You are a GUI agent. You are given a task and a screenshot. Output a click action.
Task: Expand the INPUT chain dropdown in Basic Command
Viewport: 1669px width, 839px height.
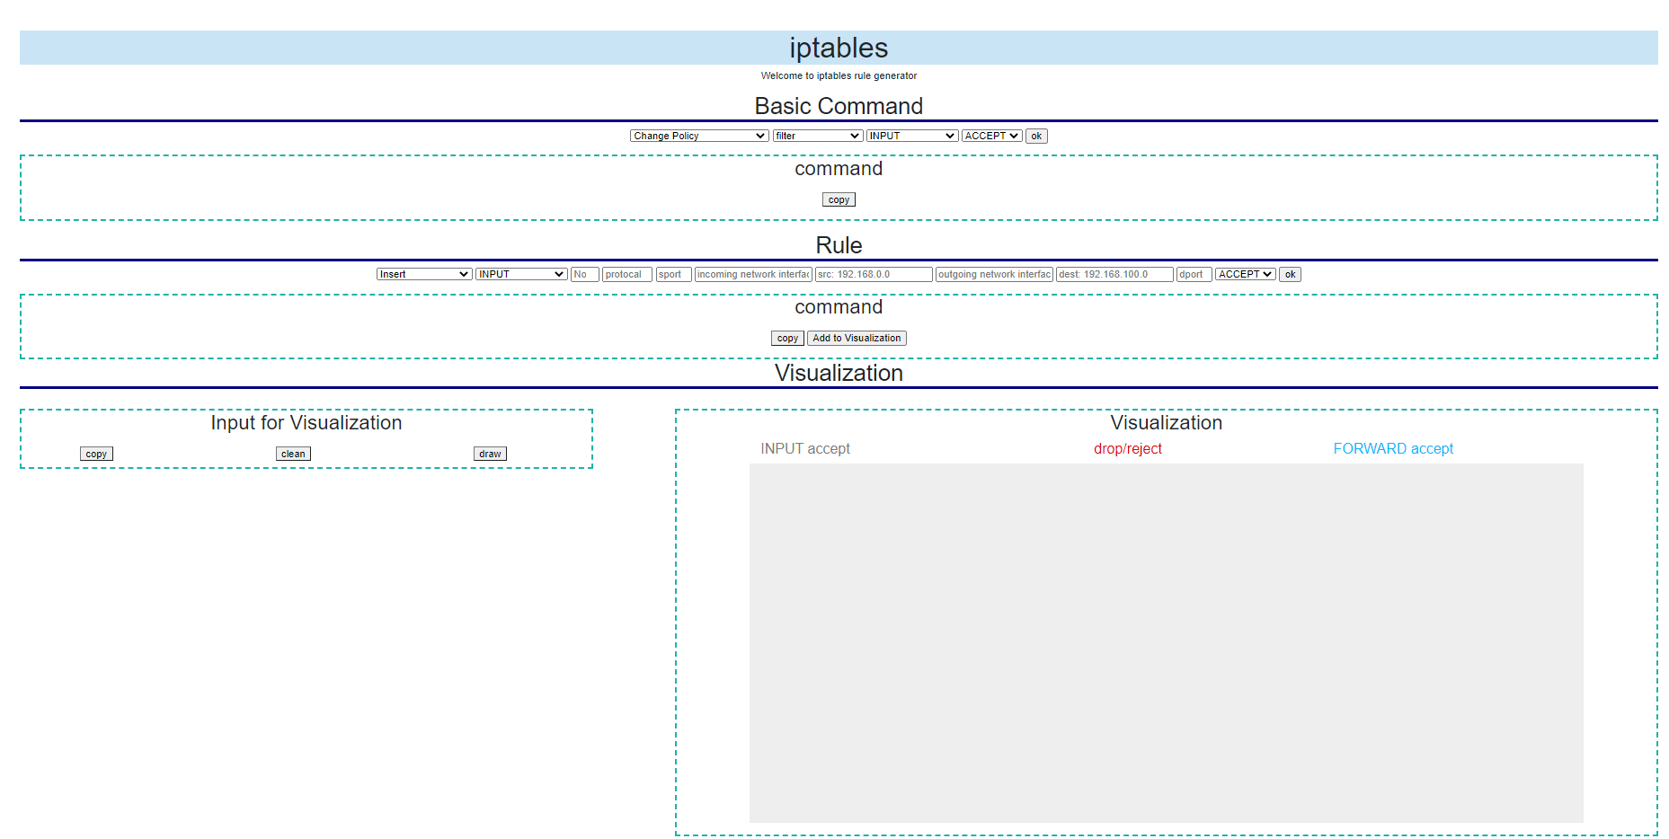coord(911,136)
